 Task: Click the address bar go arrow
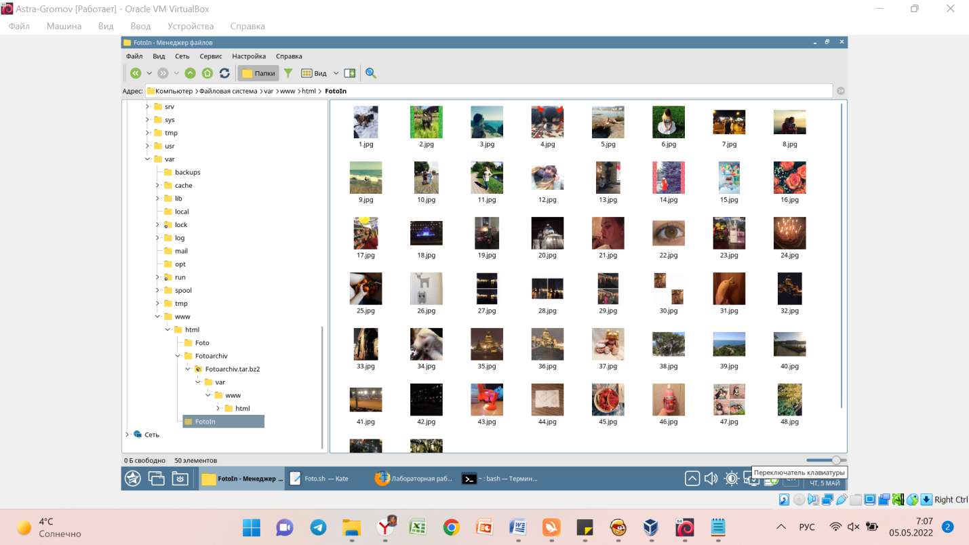coord(841,91)
